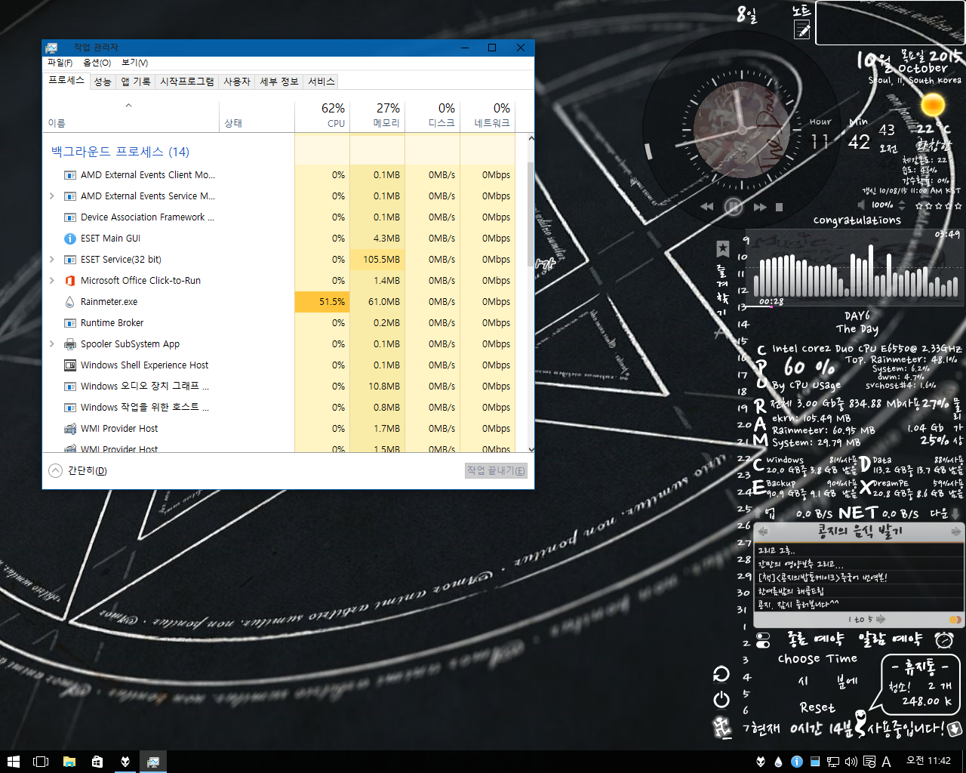The image size is (966, 773).
Task: Click the power shutdown icon
Action: 721,700
